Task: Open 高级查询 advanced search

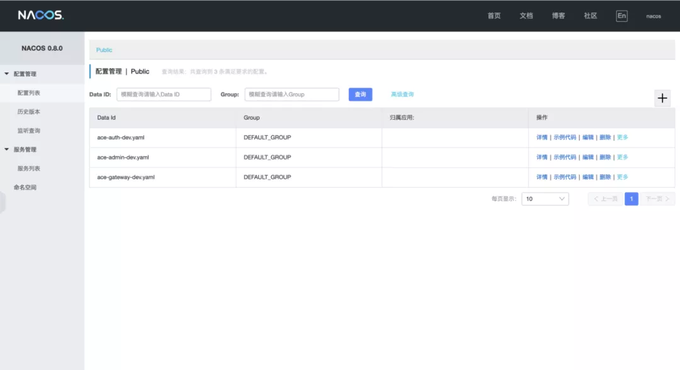Action: [404, 94]
